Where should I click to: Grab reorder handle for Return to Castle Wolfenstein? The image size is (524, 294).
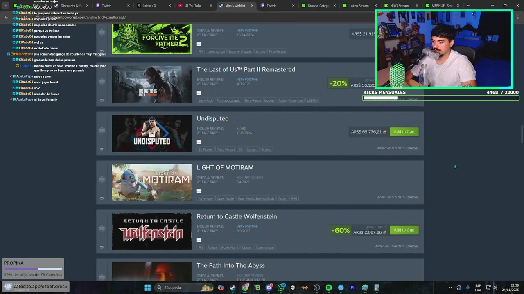tap(102, 228)
